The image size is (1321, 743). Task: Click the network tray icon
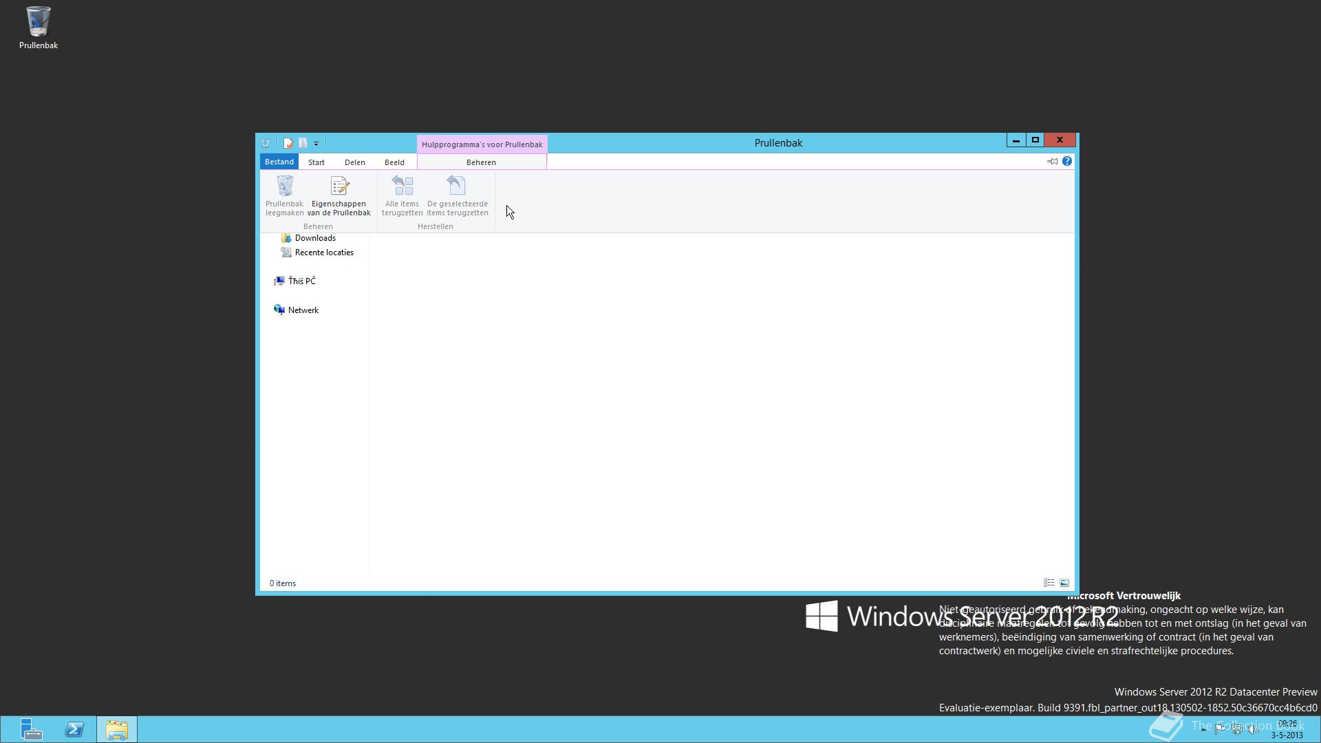pos(1237,729)
